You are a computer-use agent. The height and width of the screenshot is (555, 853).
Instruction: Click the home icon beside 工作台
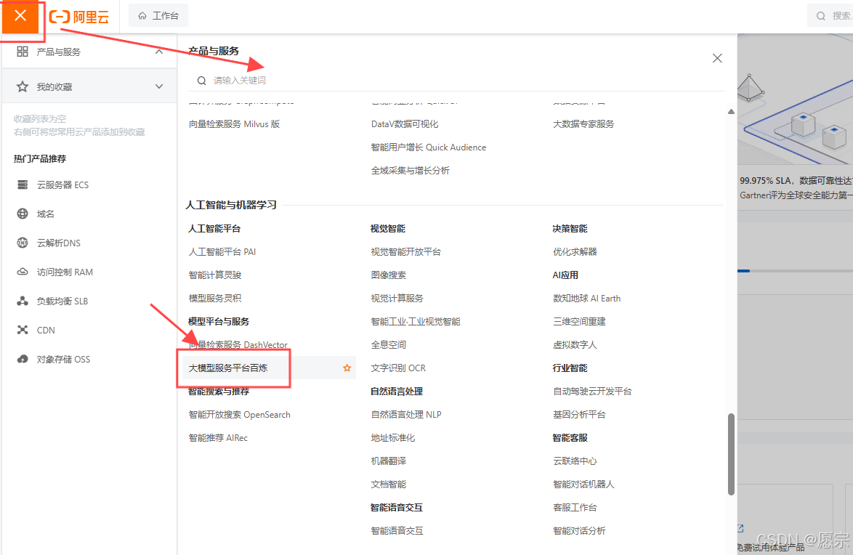pos(142,16)
